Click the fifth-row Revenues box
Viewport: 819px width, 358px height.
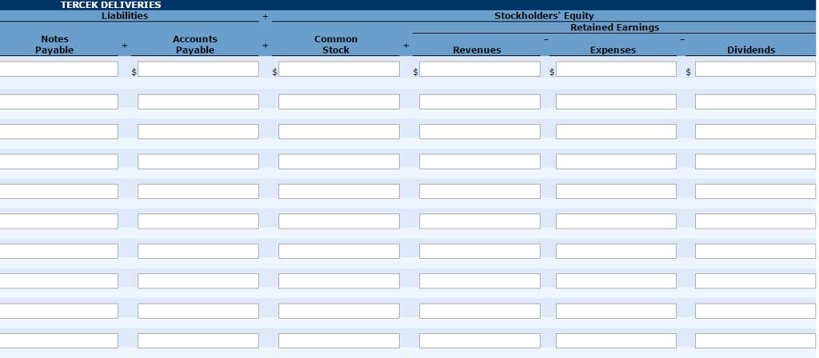480,192
